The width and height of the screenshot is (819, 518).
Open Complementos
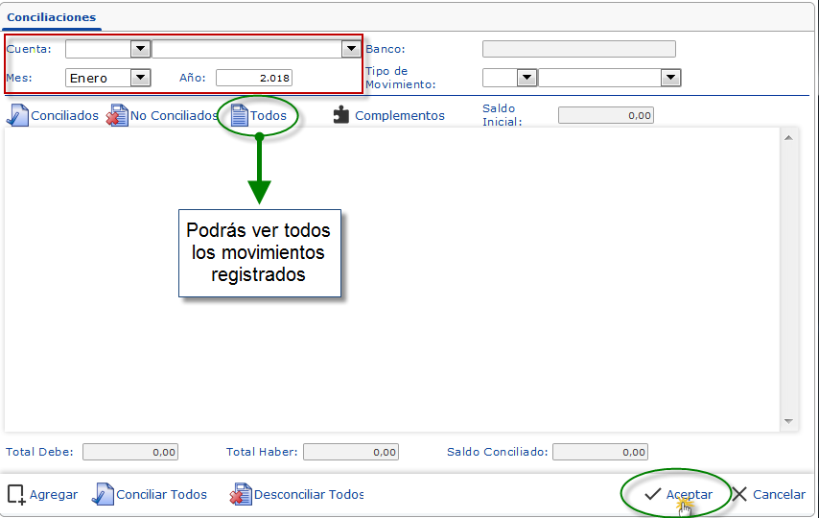point(400,115)
